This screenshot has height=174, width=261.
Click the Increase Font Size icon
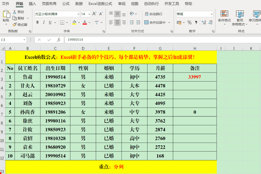(95, 14)
